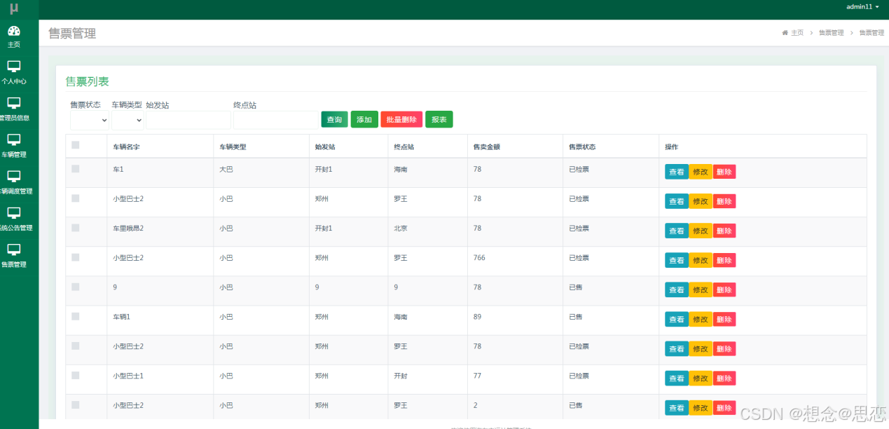Open 个人中心 monitor icon in sidebar
Viewport: 889px width, 429px height.
[x=13, y=67]
